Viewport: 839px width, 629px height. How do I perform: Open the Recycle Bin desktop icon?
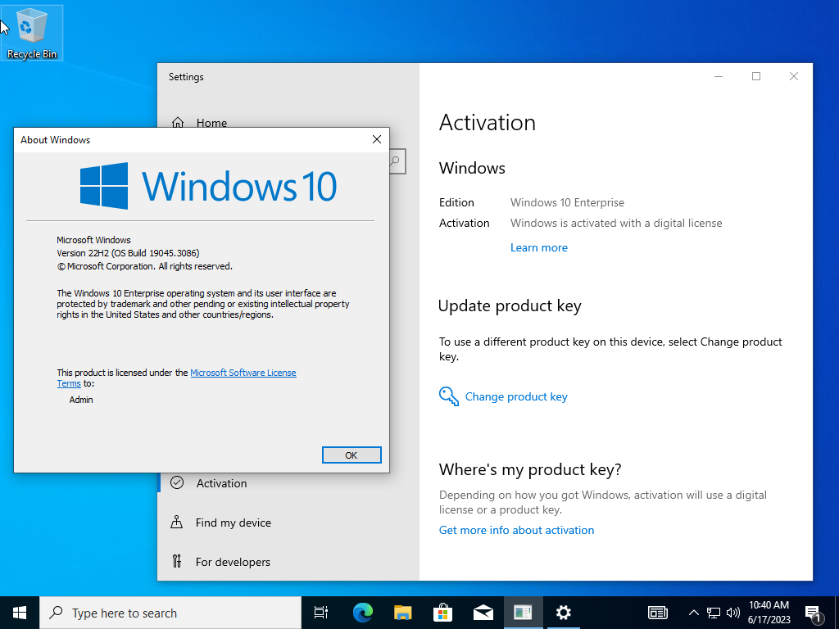tap(32, 32)
